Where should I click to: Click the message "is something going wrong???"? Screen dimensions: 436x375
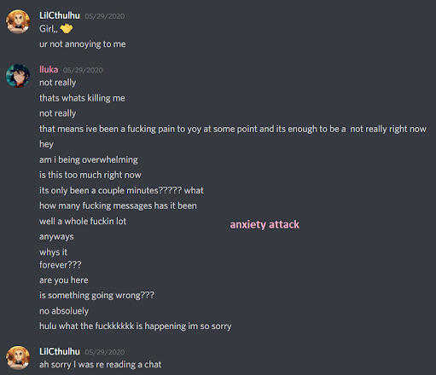(x=96, y=296)
